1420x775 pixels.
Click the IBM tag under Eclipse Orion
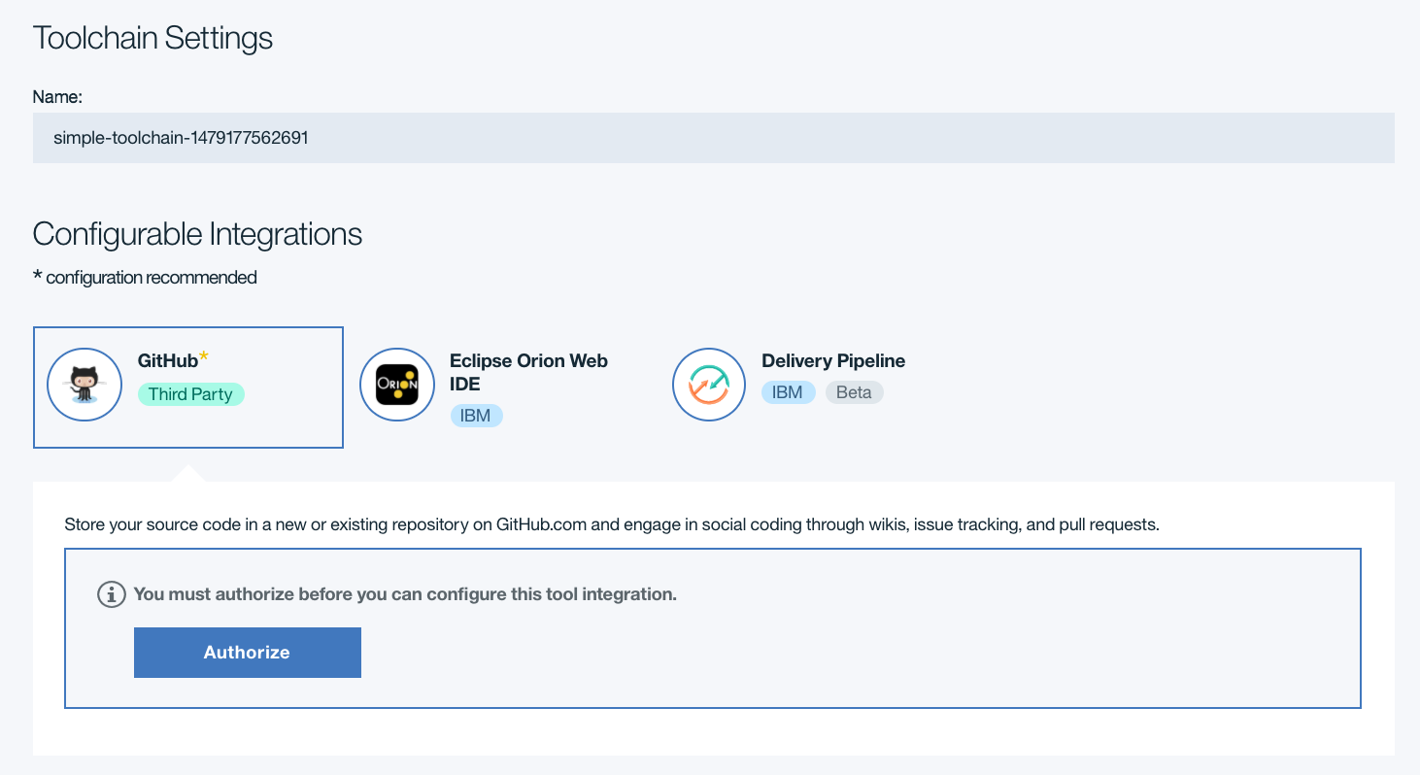476,416
